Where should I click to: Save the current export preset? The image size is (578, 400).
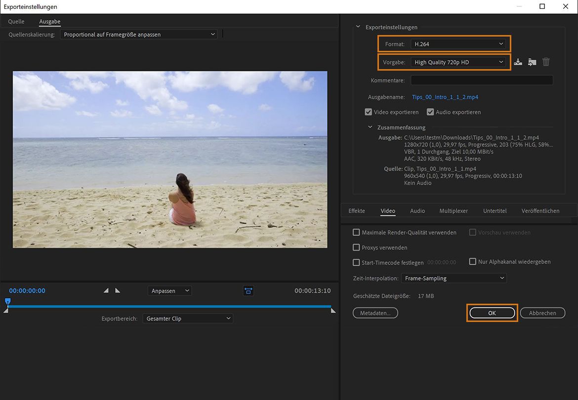[x=518, y=62]
